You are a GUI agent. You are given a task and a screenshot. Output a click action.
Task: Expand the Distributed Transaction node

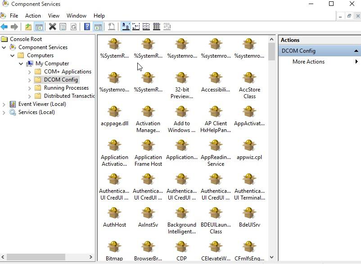[x=29, y=96]
